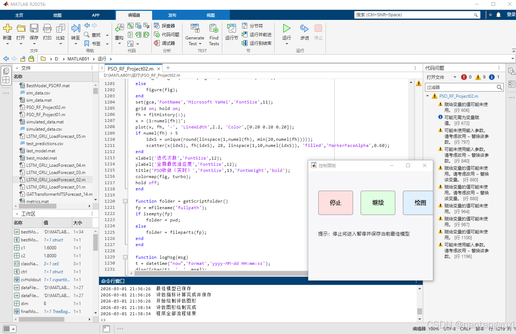Click MATLAB01 in the address path
The height and width of the screenshot is (334, 516).
[x=78, y=59]
